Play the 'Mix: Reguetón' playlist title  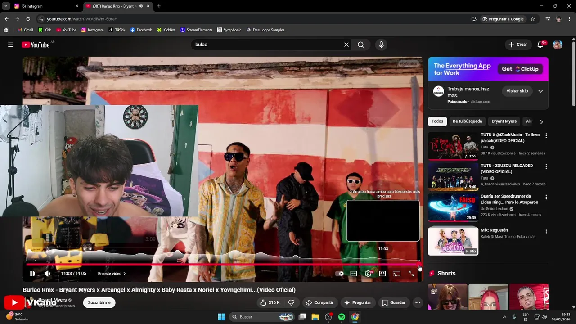click(494, 230)
